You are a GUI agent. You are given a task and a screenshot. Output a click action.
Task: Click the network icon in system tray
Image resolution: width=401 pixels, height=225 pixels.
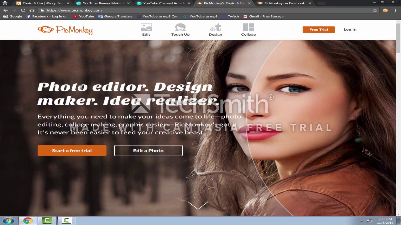point(369,221)
